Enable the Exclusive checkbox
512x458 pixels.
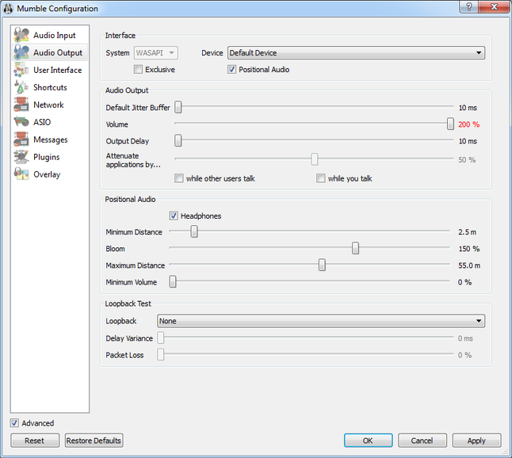[138, 70]
